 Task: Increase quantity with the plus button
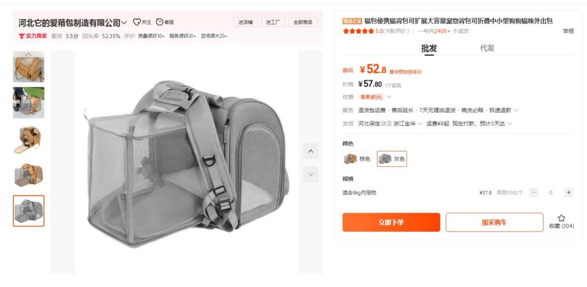[569, 192]
